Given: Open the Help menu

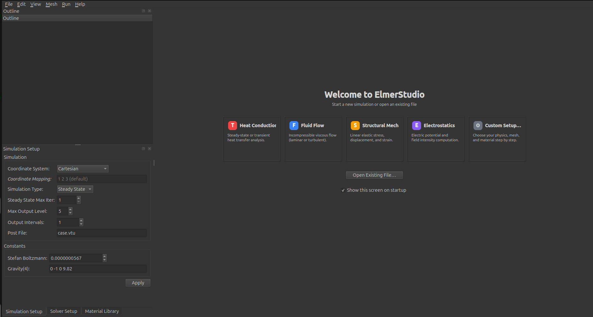Looking at the screenshot, I should click(x=80, y=4).
